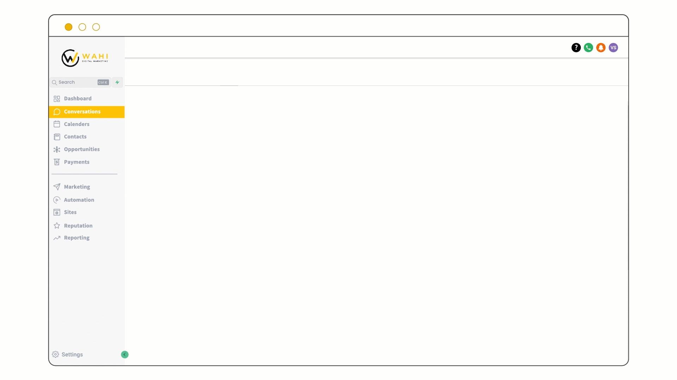Click the Conversations icon in sidebar
The height and width of the screenshot is (380, 677).
[x=57, y=111]
